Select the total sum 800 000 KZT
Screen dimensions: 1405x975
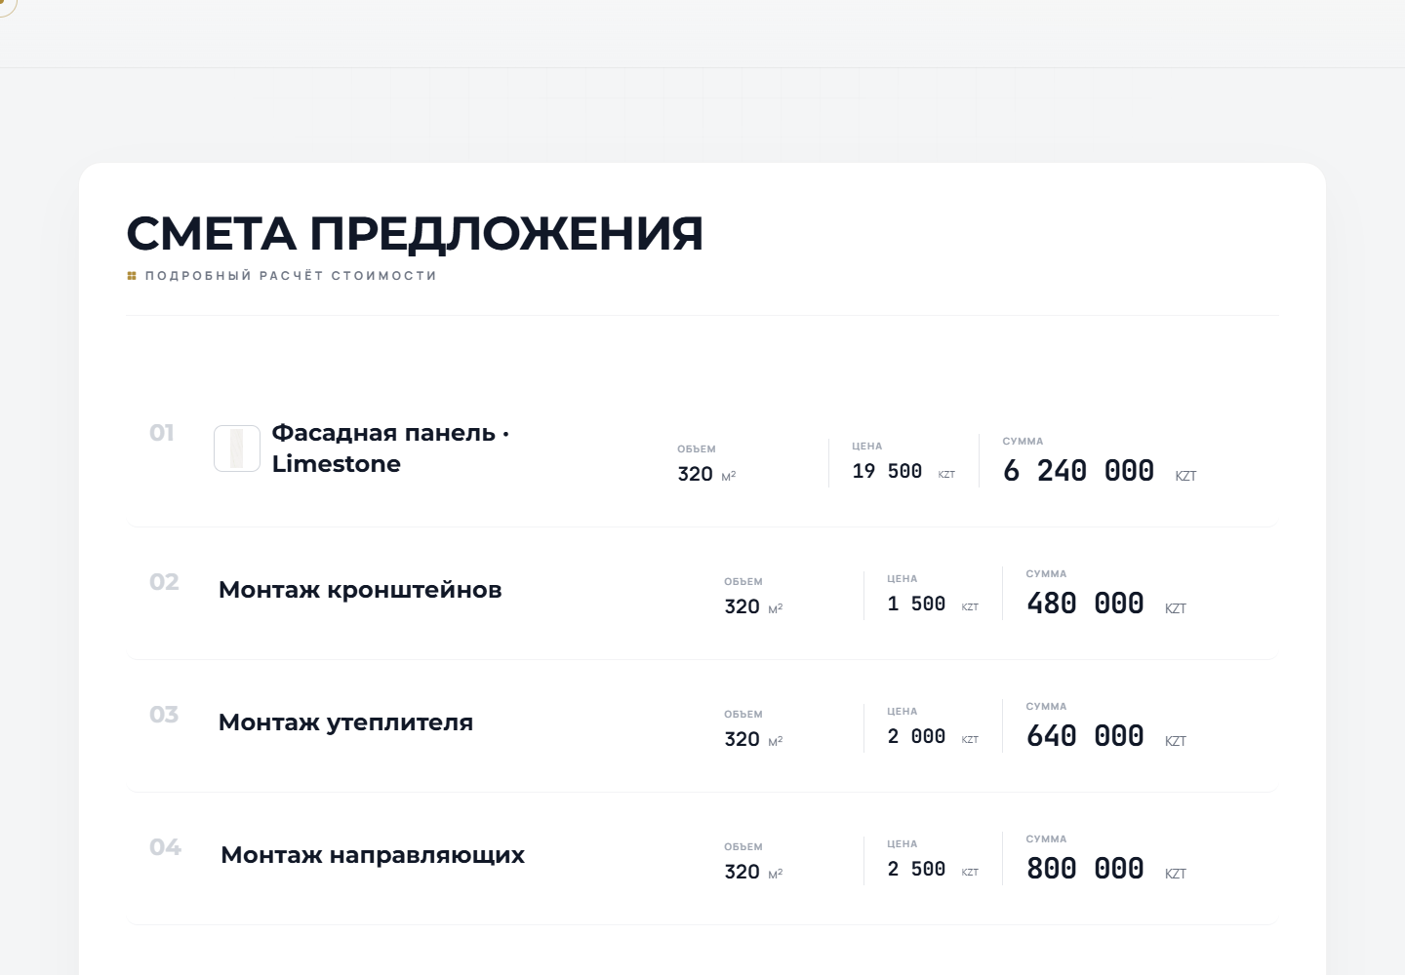pos(1106,870)
